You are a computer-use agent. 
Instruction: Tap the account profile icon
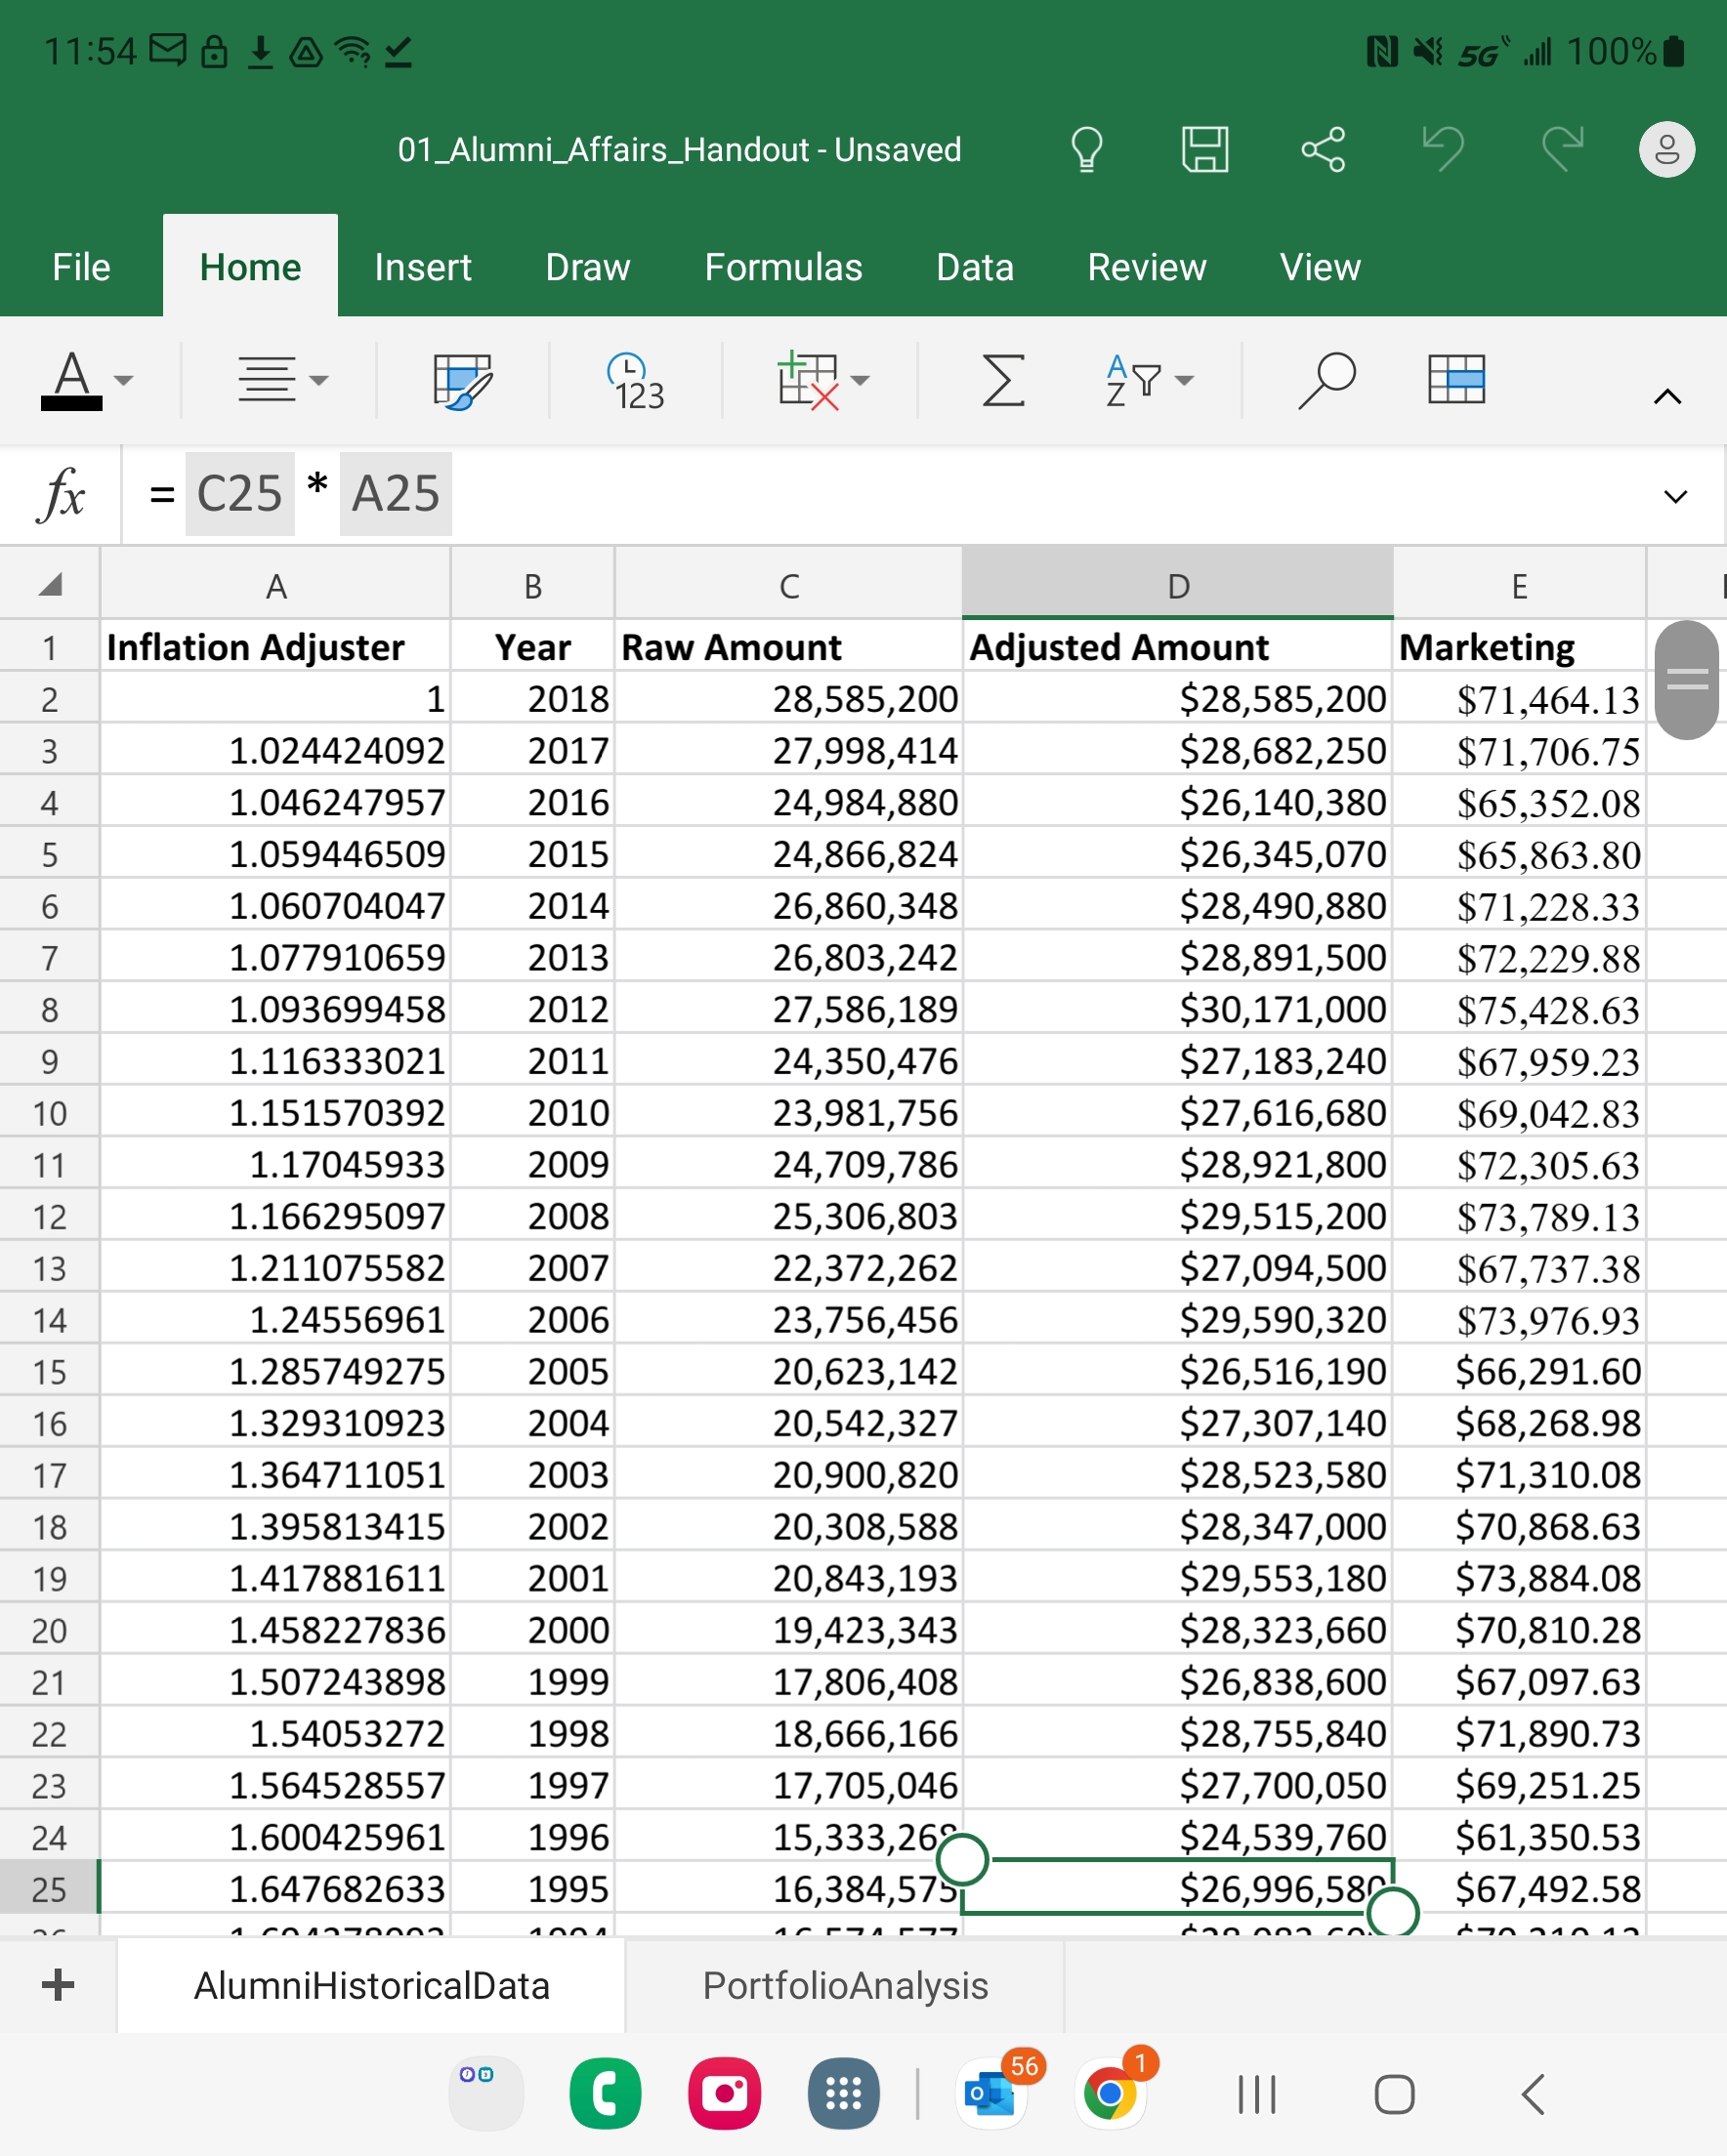coord(1664,149)
